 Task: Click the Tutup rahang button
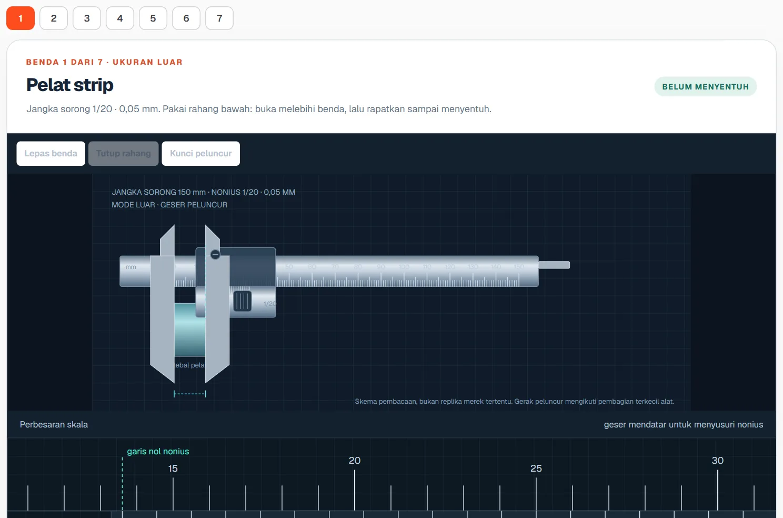click(124, 154)
